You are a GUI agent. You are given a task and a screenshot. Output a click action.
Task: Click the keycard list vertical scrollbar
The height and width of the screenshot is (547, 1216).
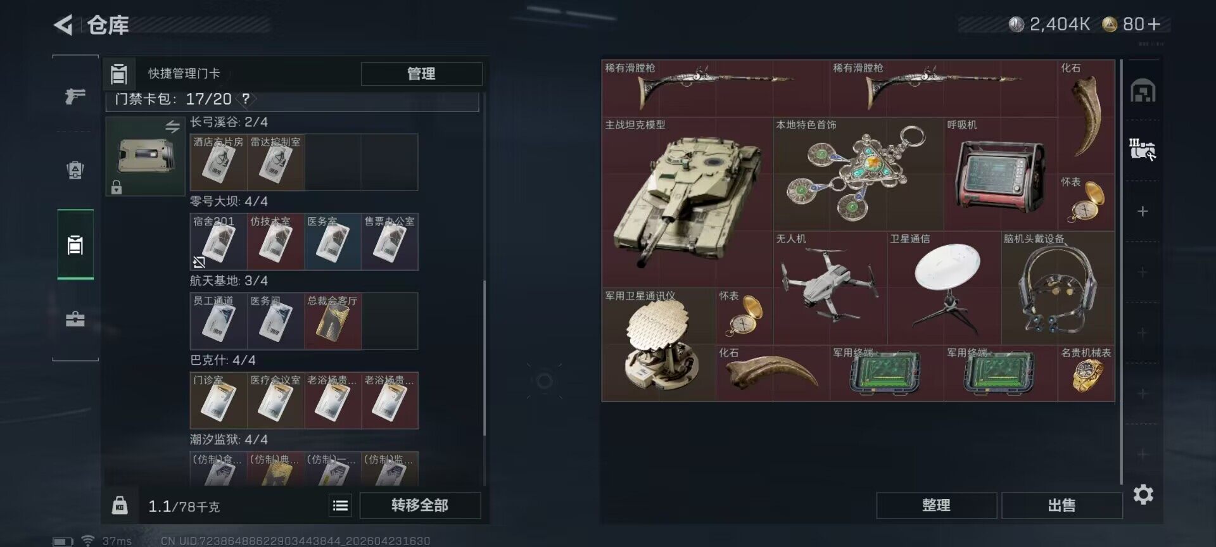(x=484, y=358)
